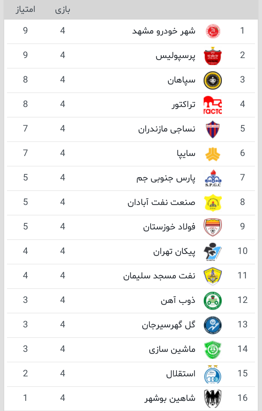
Task: Click the امتیاز column header
Action: 26,10
